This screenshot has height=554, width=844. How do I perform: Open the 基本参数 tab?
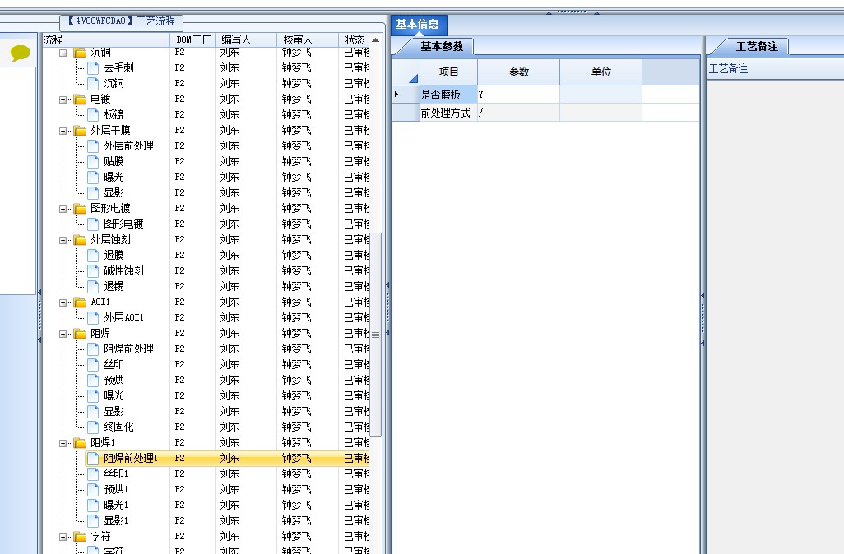(x=442, y=47)
